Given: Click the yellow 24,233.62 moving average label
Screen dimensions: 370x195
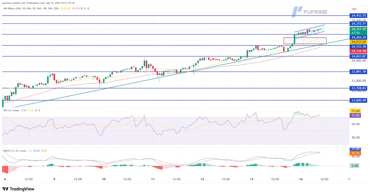Looking at the screenshot, I should click(358, 42).
